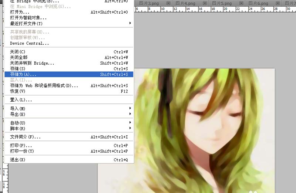Expand the 导出(E) submenu

(x=69, y=114)
